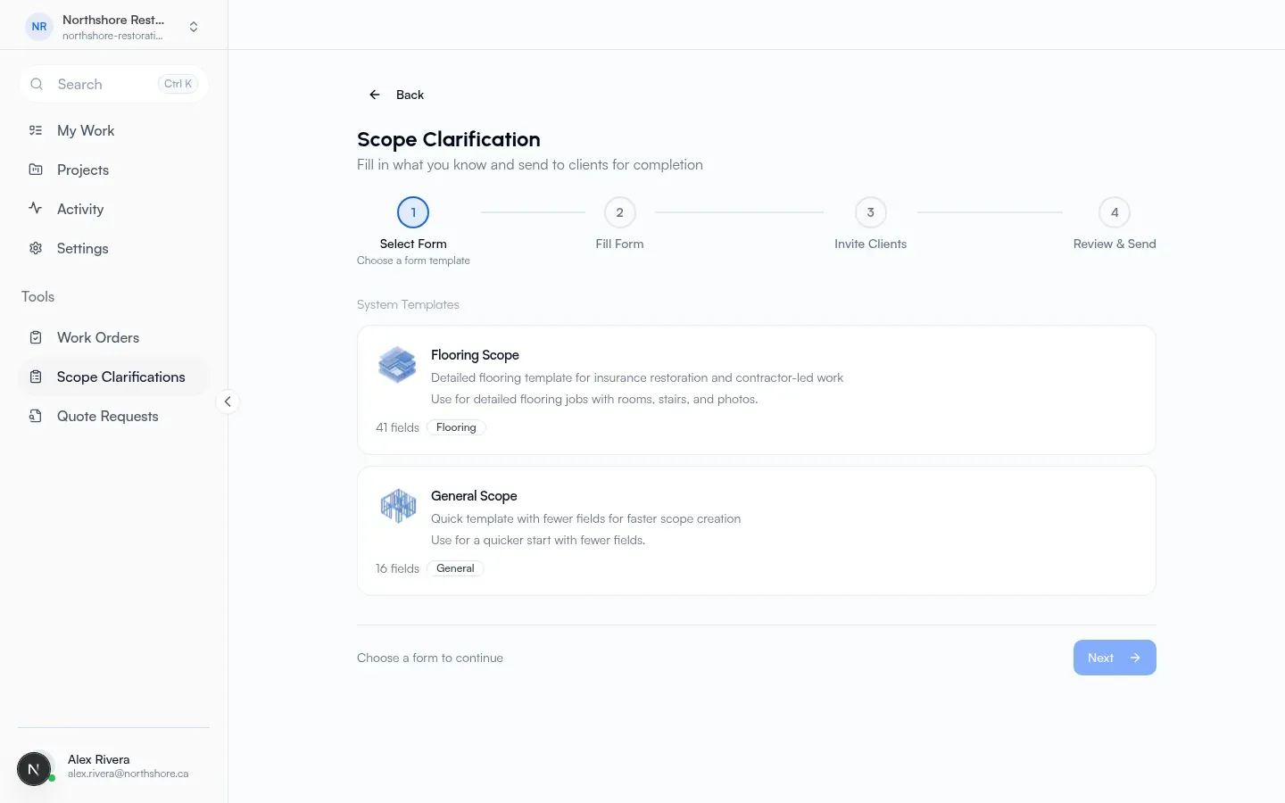This screenshot has height=803, width=1285.
Task: Open the Activity page
Action: coord(113,209)
